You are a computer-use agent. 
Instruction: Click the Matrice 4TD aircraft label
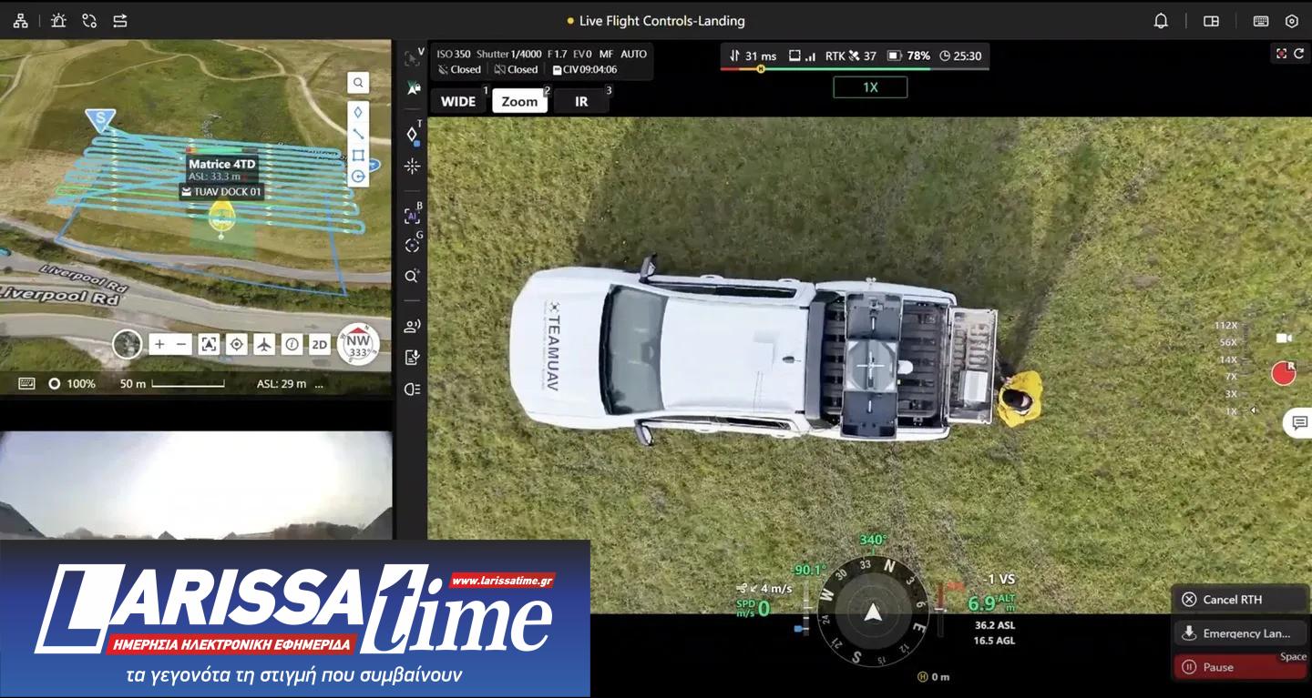222,165
